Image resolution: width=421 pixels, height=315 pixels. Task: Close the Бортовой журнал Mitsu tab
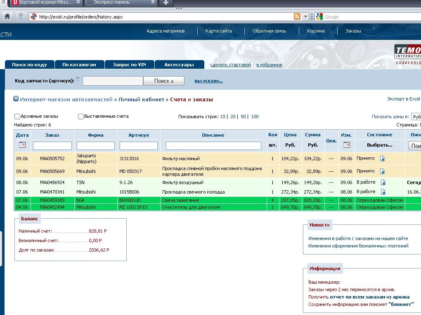tap(78, 2)
